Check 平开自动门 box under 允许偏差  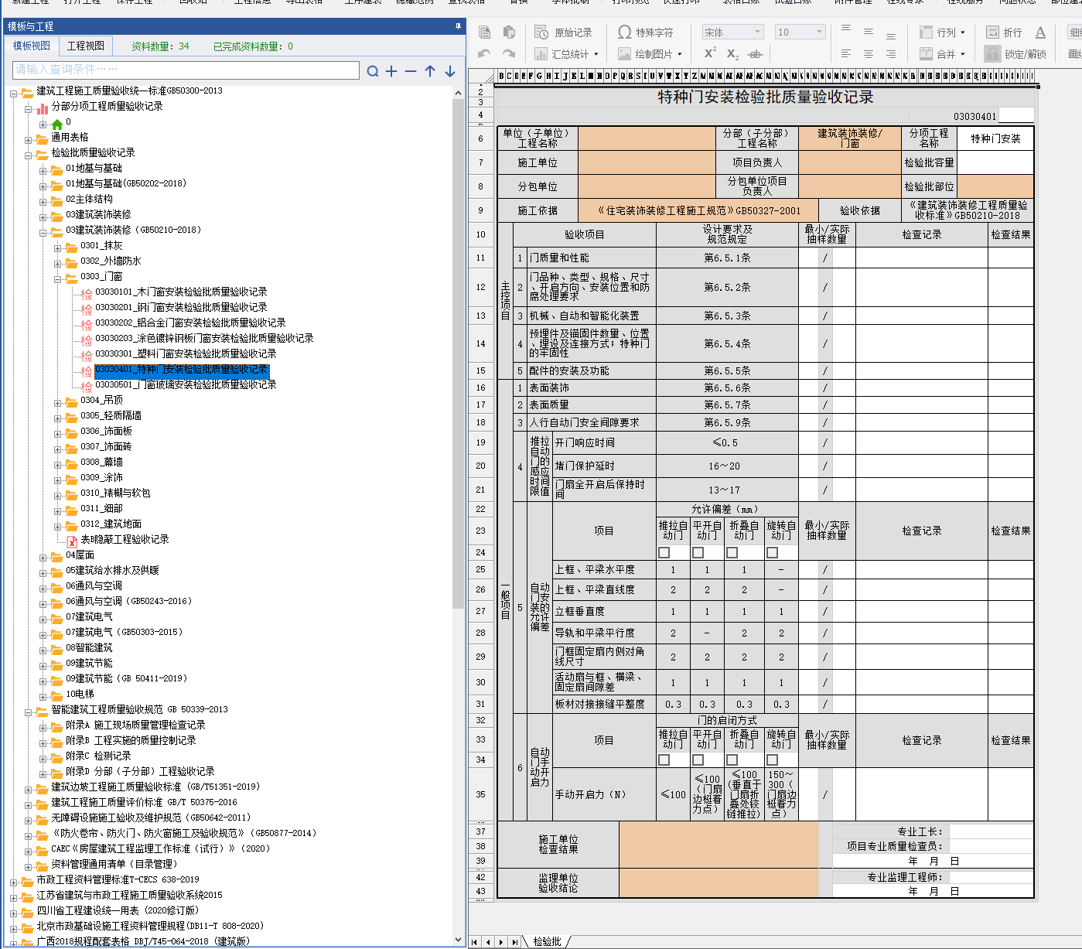(698, 552)
